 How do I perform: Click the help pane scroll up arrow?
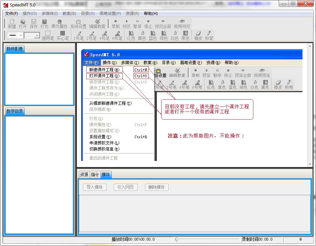point(310,46)
